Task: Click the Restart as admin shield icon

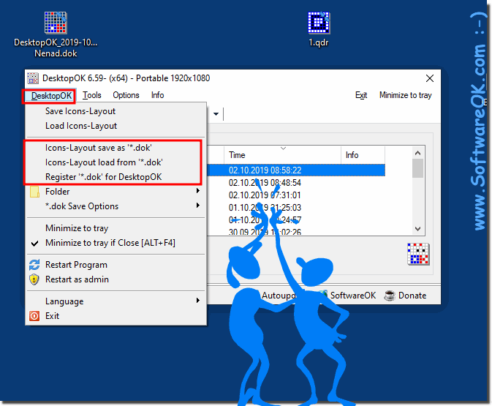Action: pyautogui.click(x=34, y=279)
